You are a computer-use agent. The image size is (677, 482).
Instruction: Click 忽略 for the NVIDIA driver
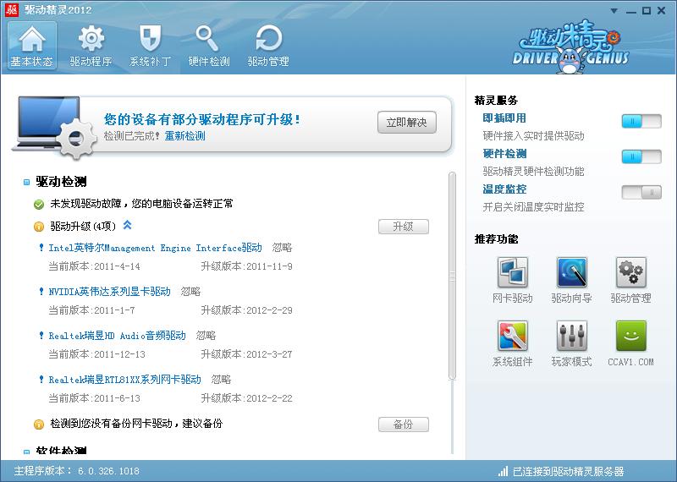click(x=190, y=292)
